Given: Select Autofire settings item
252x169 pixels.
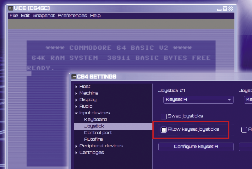Looking at the screenshot, I should (94, 139).
